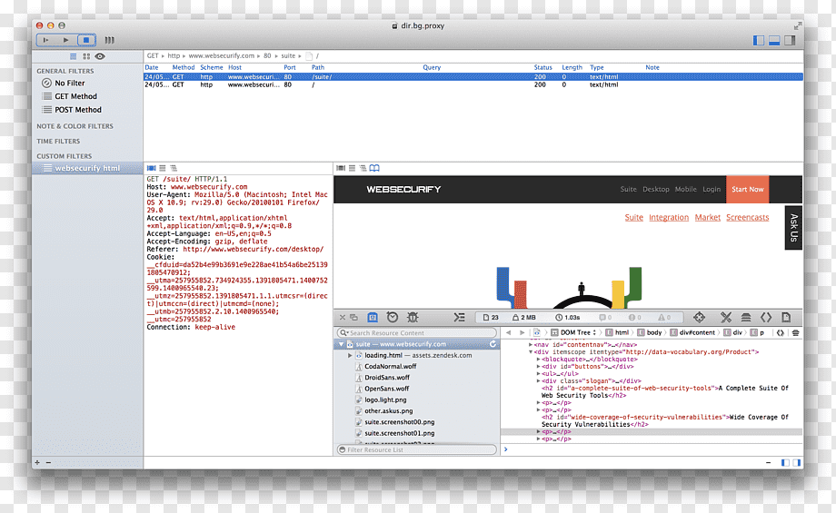Open the styles scissors icon in inspector
The width and height of the screenshot is (836, 513).
coord(726,318)
